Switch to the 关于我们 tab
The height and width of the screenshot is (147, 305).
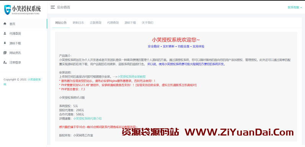(x=147, y=23)
